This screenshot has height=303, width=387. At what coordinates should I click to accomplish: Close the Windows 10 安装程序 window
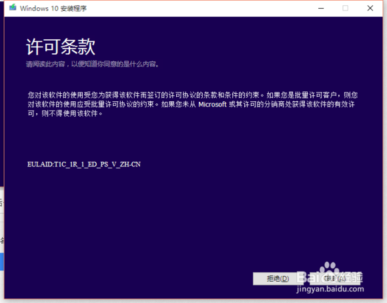(370, 9)
